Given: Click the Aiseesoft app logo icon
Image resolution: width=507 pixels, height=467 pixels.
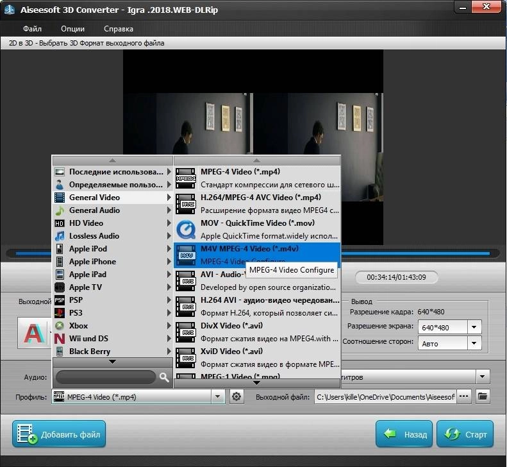Looking at the screenshot, I should tap(10, 10).
